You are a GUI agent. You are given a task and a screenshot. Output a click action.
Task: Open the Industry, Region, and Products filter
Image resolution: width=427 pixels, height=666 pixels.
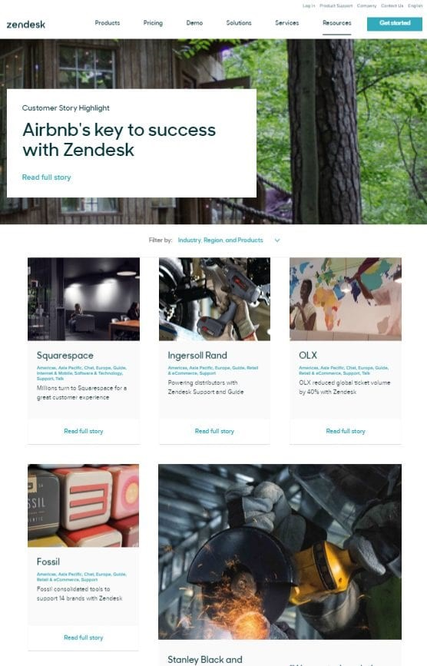(220, 240)
